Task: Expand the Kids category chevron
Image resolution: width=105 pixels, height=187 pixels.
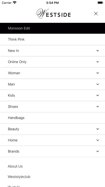Action: [x=97, y=95]
